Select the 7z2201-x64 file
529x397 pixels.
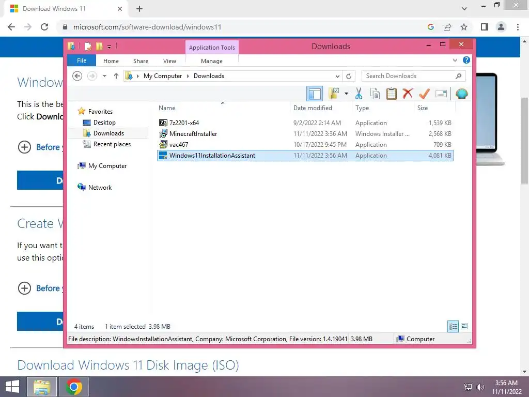pos(305,123)
